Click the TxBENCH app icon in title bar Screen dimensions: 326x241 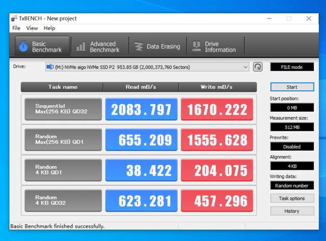tap(14, 18)
